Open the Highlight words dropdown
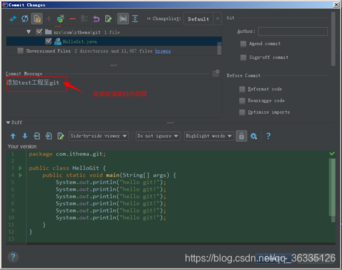The height and width of the screenshot is (270, 342). click(x=209, y=136)
